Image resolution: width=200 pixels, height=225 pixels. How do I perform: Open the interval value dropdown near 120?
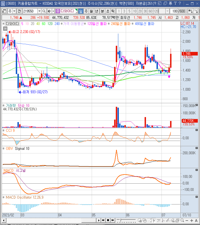(167, 11)
